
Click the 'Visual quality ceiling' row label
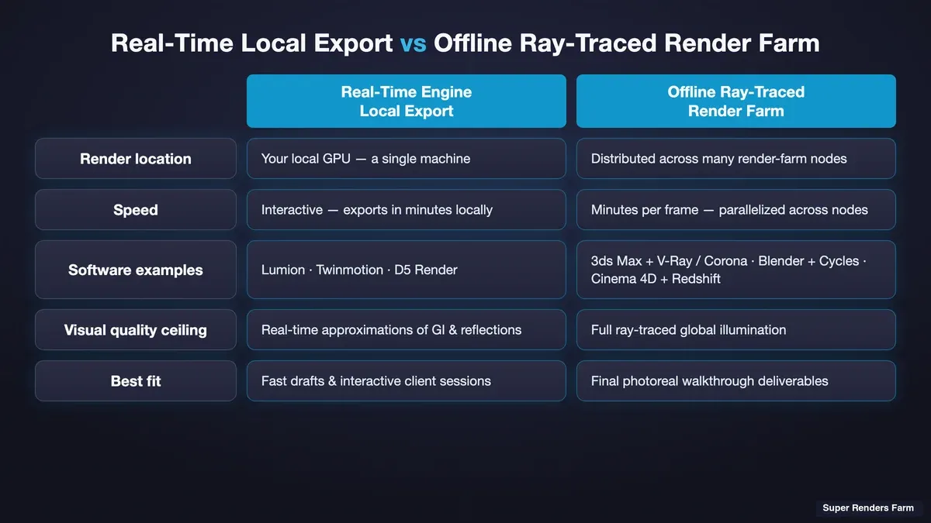point(136,330)
